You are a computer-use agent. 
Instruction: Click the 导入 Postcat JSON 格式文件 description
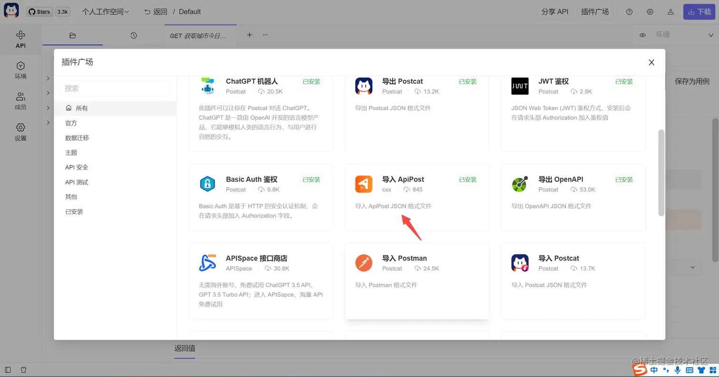pyautogui.click(x=549, y=285)
